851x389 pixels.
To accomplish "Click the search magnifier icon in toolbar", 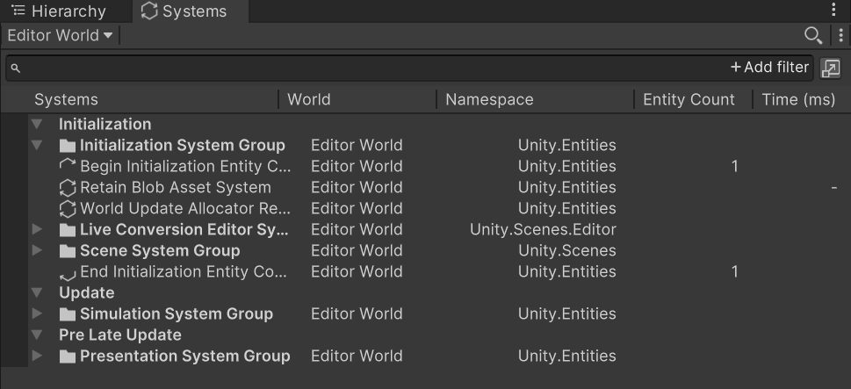I will (813, 36).
